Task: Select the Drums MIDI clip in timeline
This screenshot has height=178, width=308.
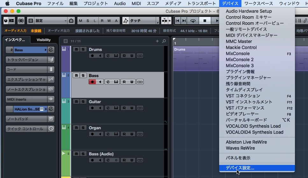Action: tap(196, 59)
